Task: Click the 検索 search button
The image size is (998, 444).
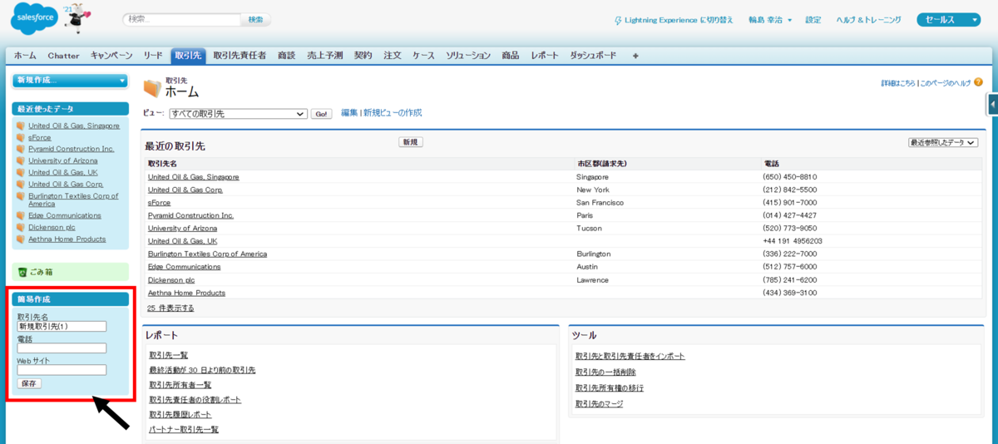Action: point(255,19)
